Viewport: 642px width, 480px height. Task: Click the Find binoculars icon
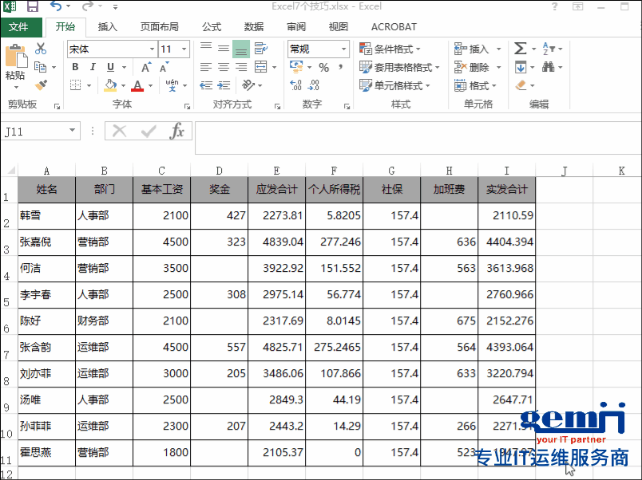tap(549, 67)
